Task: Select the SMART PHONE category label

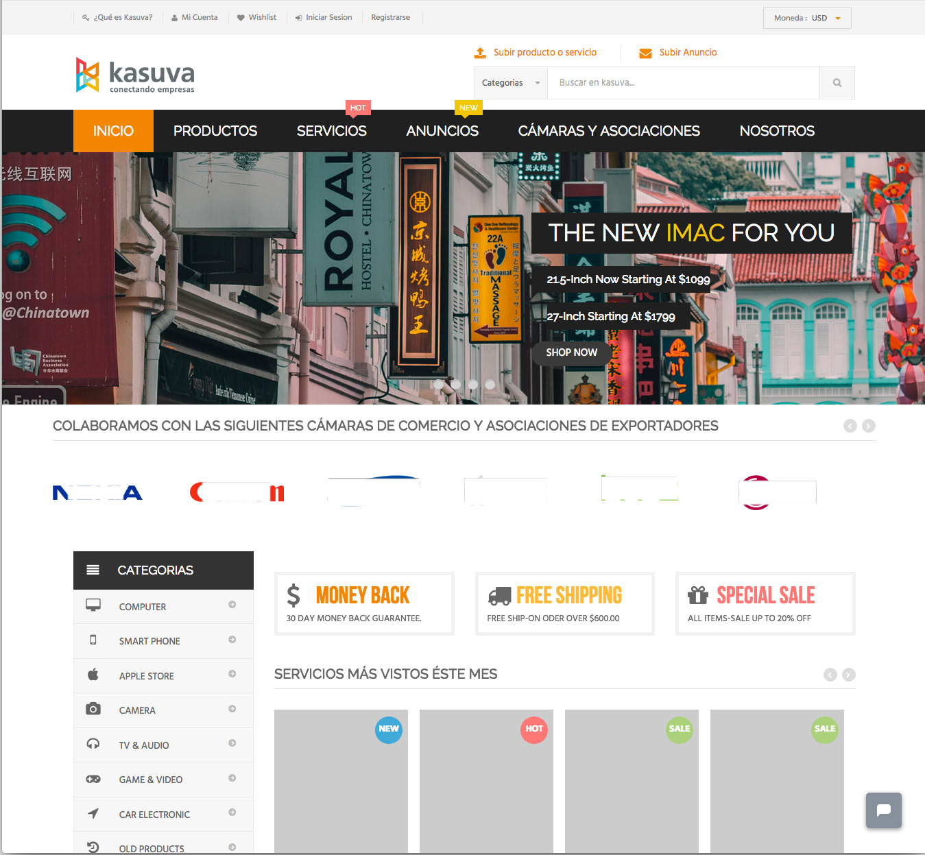Action: tap(149, 641)
